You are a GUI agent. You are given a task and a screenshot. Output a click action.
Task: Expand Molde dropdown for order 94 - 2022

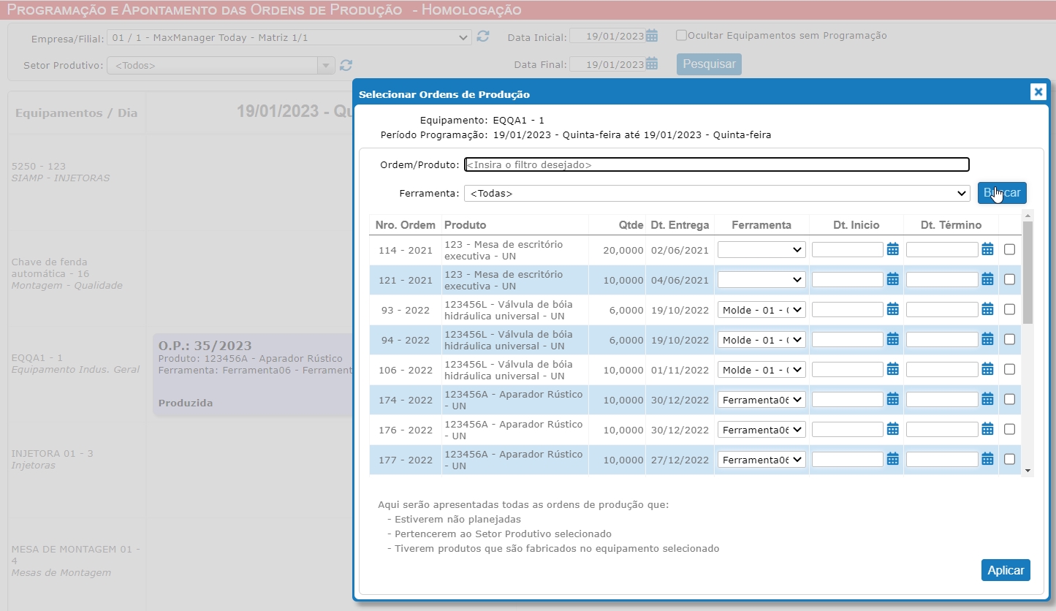click(x=761, y=340)
